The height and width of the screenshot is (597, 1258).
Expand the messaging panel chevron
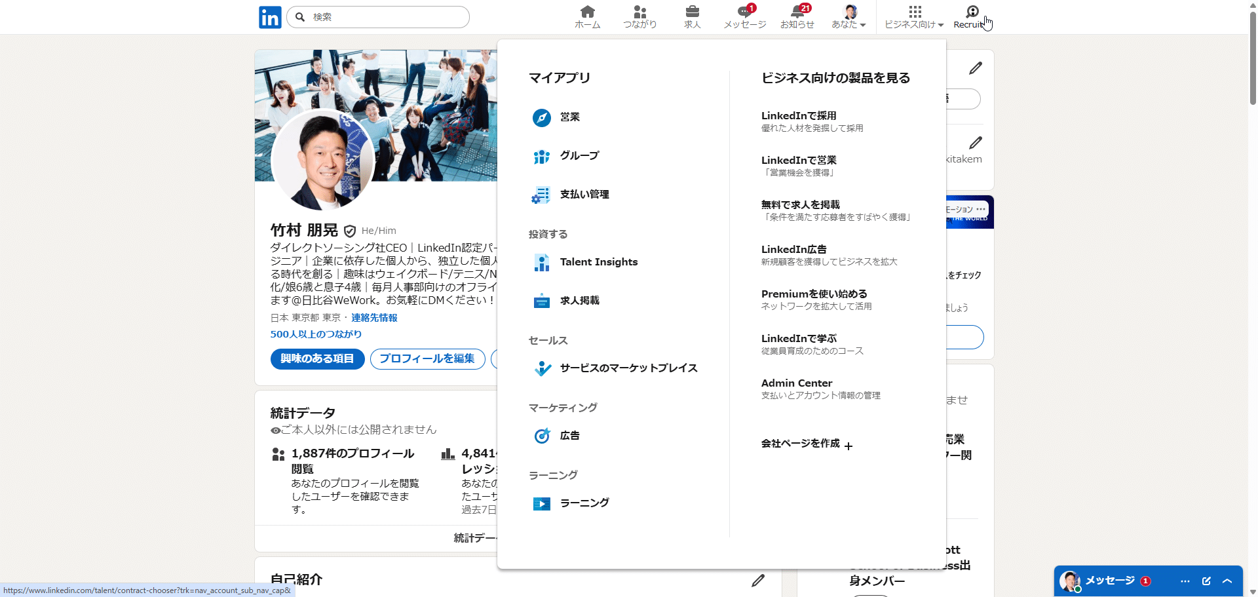coord(1227,581)
